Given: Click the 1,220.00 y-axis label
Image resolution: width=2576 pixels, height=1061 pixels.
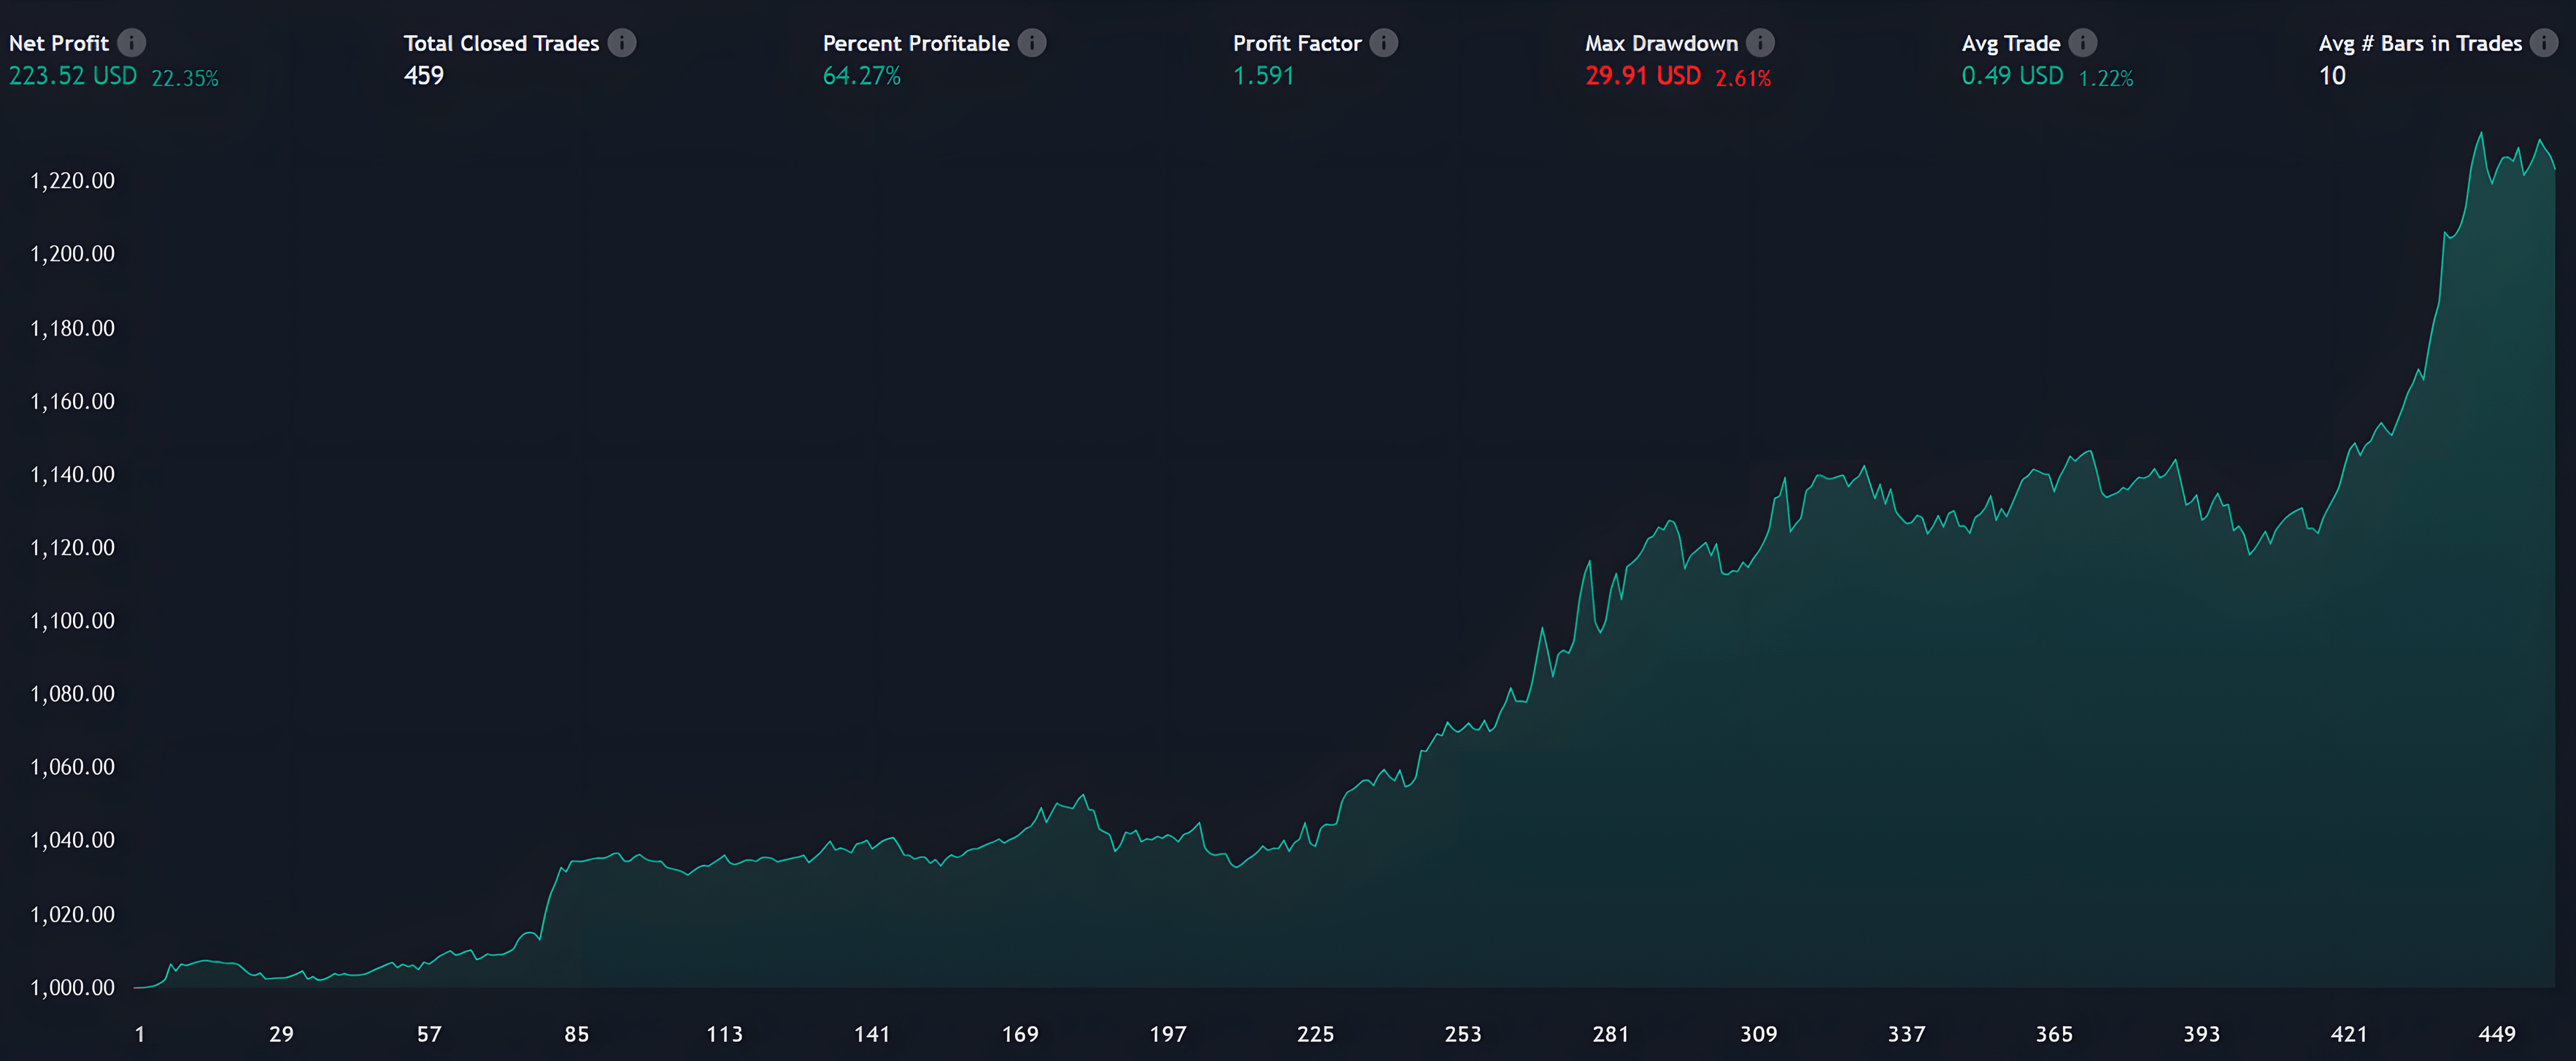Looking at the screenshot, I should click(x=72, y=181).
